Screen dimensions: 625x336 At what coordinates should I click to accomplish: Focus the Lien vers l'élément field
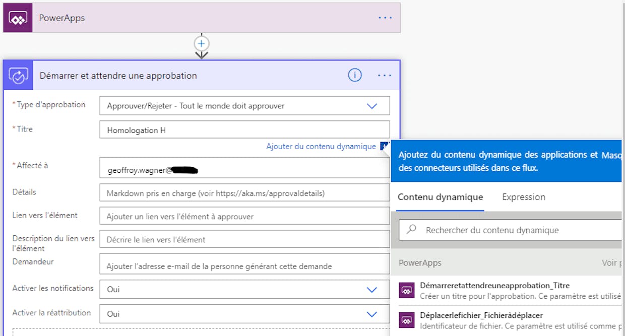pyautogui.click(x=244, y=216)
